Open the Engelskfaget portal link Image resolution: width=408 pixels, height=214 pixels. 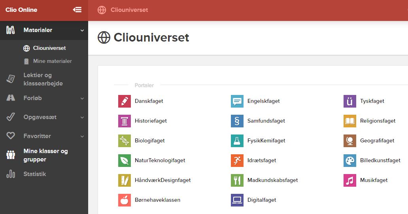click(x=263, y=101)
